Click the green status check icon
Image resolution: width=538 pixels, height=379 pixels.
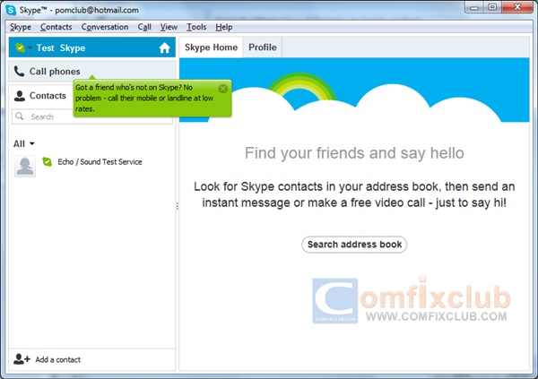(x=21, y=47)
